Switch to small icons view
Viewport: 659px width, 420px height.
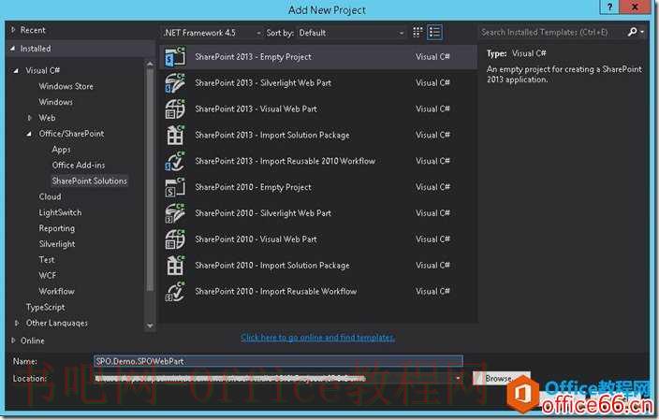click(417, 33)
